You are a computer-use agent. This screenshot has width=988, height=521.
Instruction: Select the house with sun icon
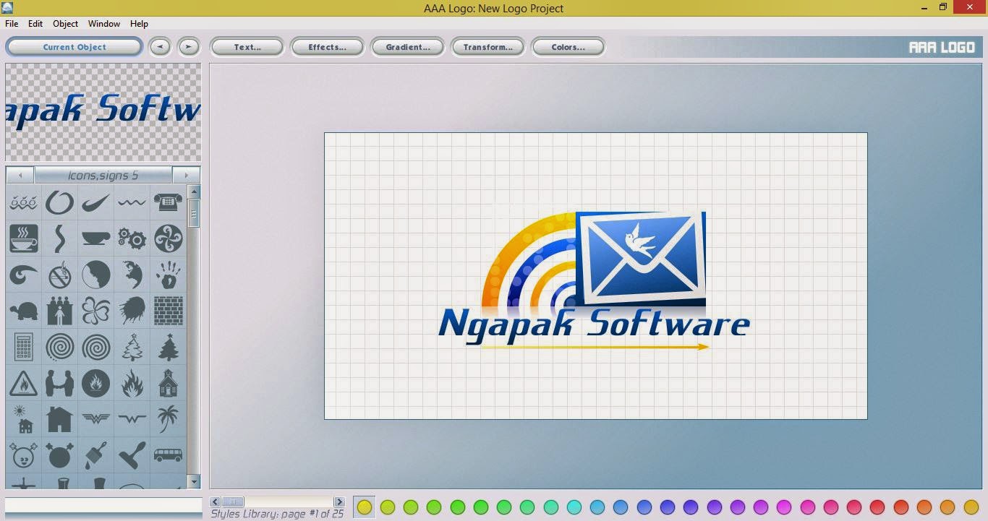pyautogui.click(x=24, y=419)
